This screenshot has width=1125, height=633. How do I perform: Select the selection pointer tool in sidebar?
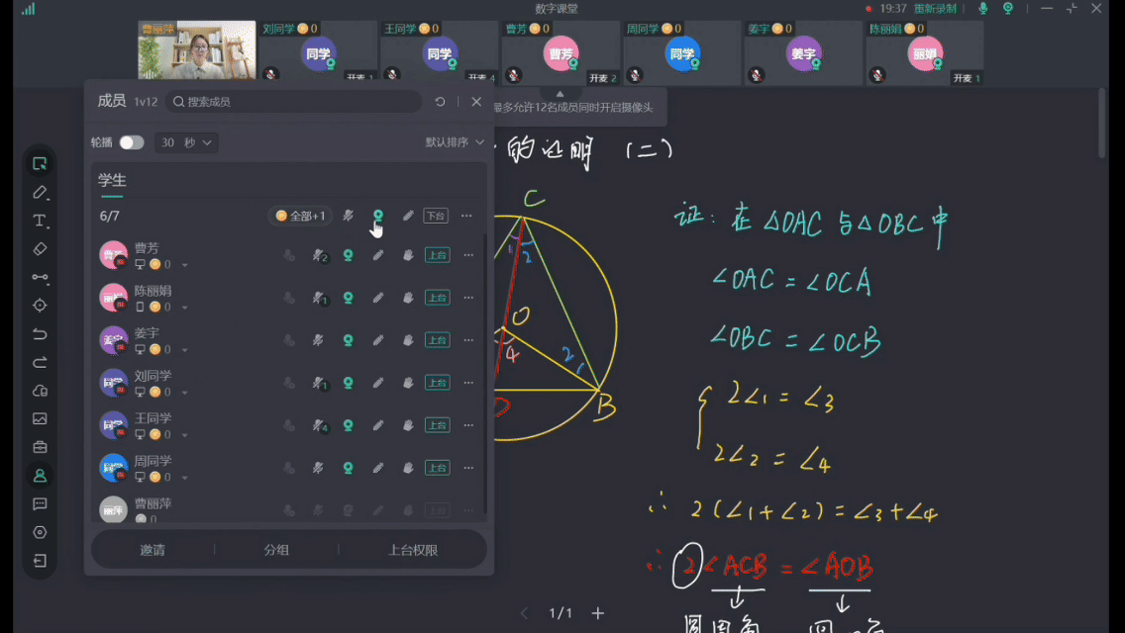(40, 163)
